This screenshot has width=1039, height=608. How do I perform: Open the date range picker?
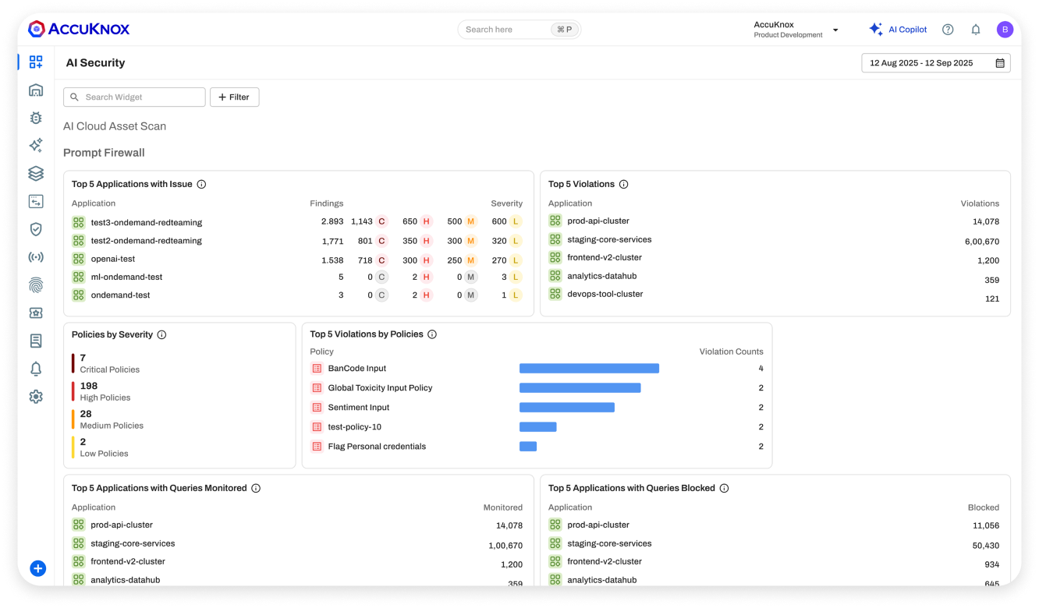[x=935, y=63]
